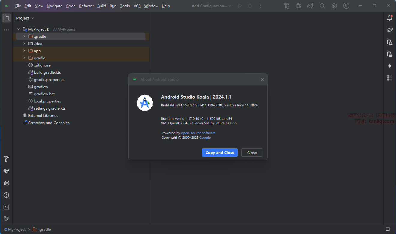Open the Gradle tool window
Image resolution: width=396 pixels, height=234 pixels.
click(x=389, y=30)
